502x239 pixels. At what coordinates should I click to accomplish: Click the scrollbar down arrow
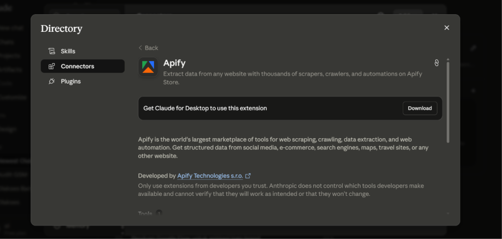pos(448,214)
